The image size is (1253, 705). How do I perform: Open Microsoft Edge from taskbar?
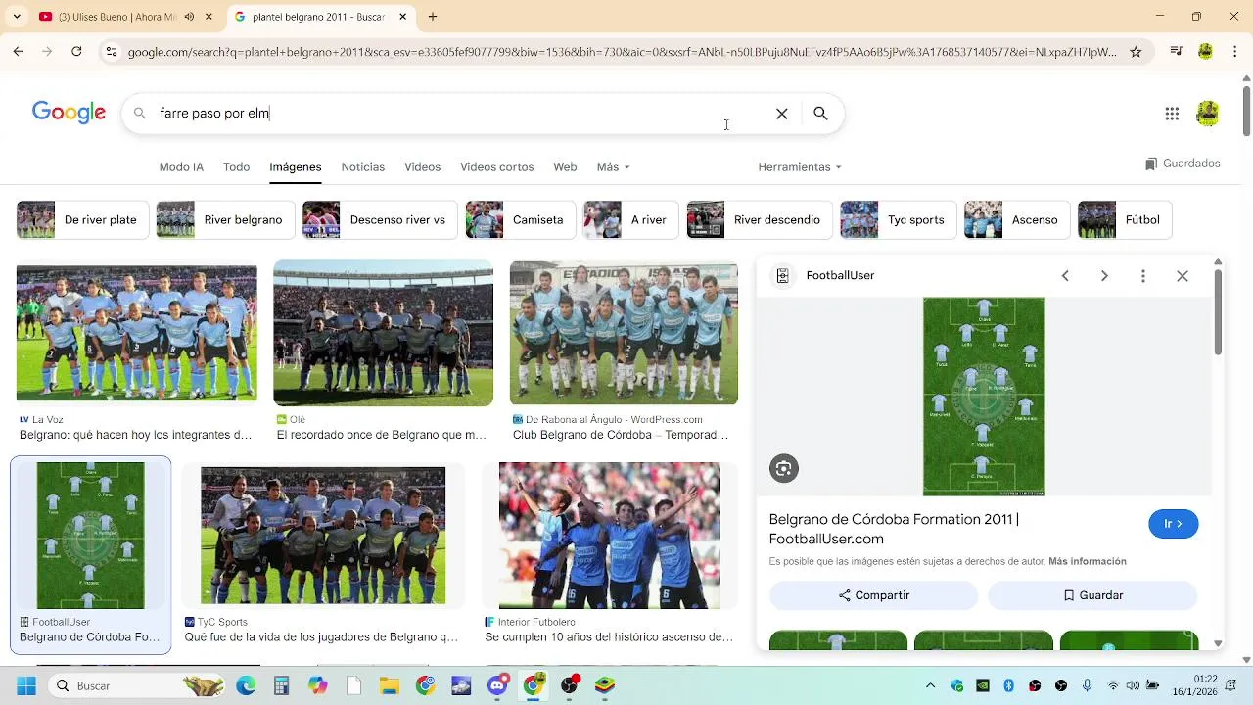click(246, 685)
